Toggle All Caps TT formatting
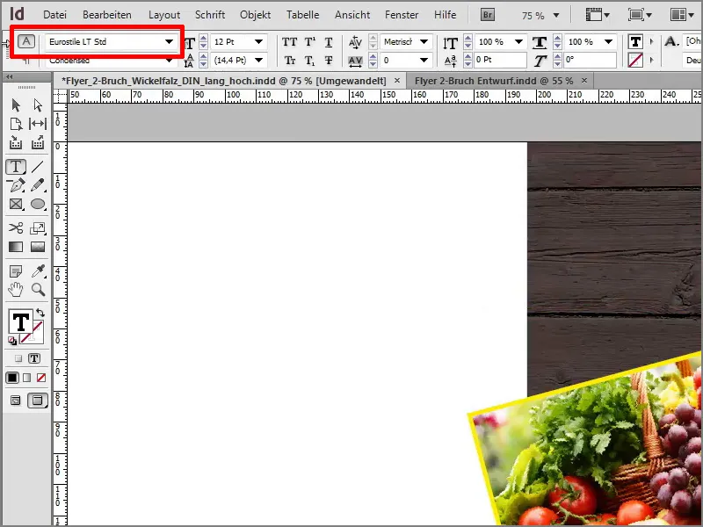This screenshot has height=527, width=703. pos(289,41)
